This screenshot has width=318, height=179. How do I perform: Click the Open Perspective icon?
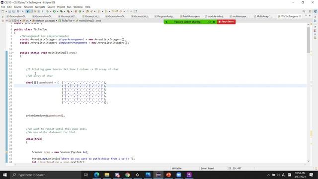tap(310, 11)
